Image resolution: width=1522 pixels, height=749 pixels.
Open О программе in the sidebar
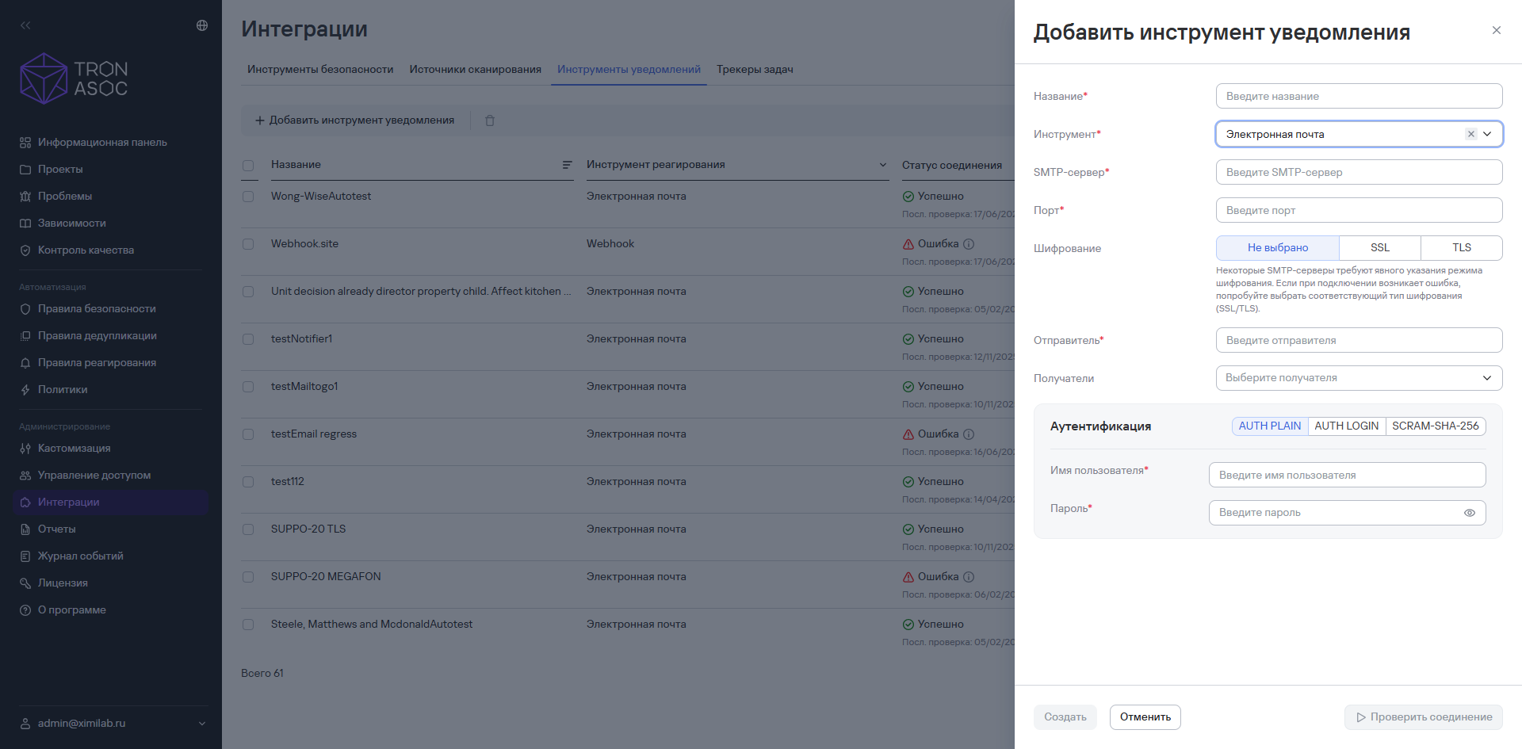(x=72, y=610)
